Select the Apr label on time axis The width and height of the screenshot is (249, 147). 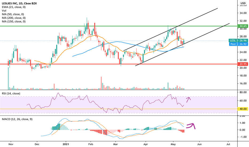(x=145, y=144)
